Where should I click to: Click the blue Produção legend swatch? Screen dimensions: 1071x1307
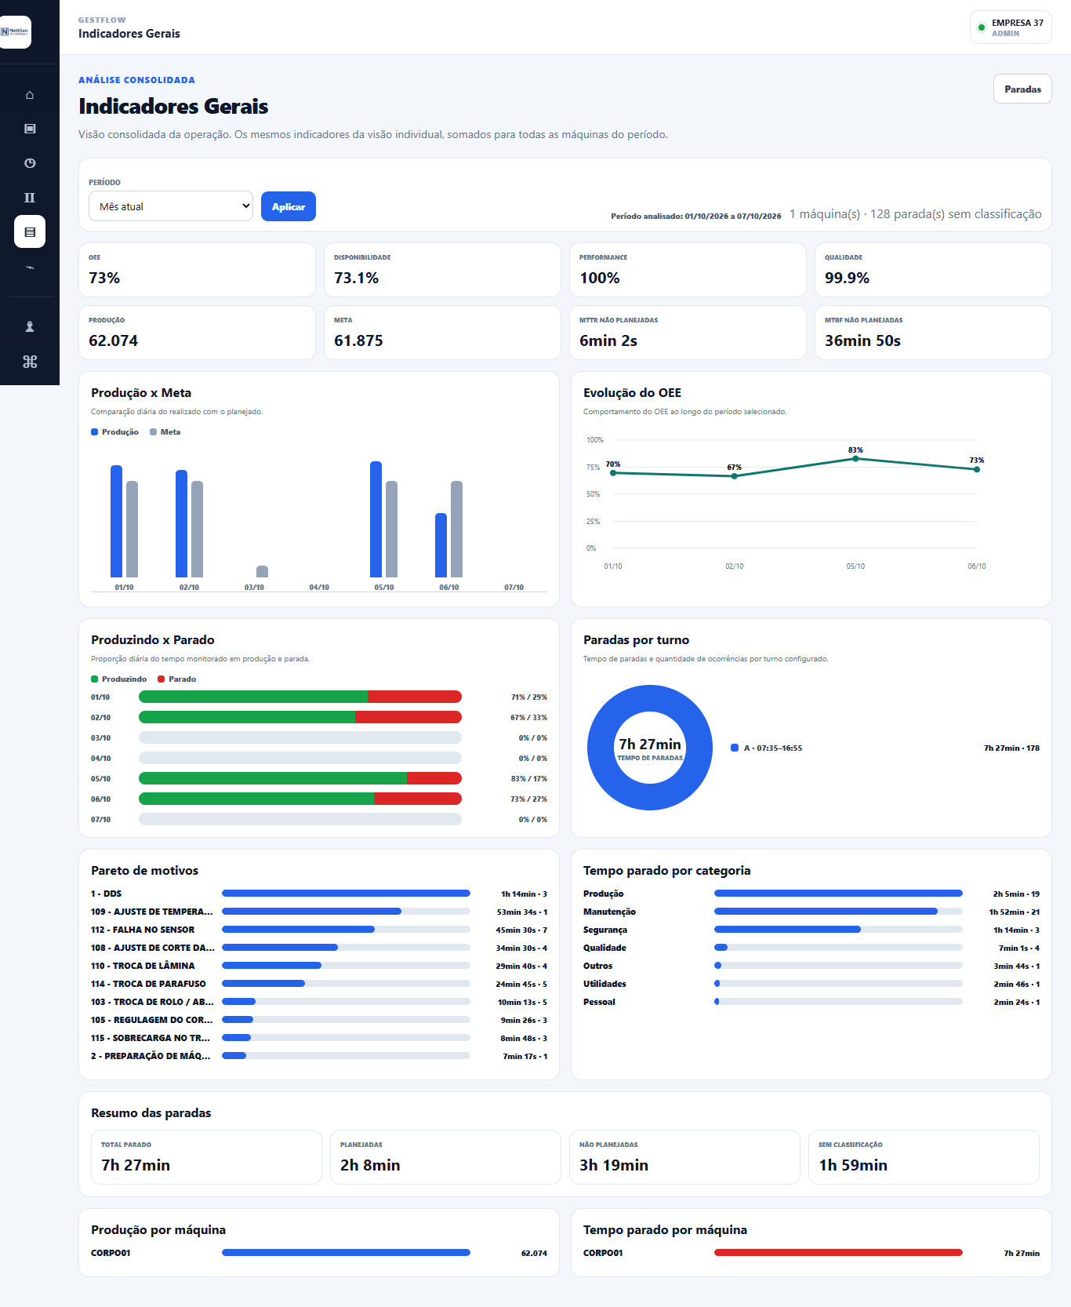[95, 432]
